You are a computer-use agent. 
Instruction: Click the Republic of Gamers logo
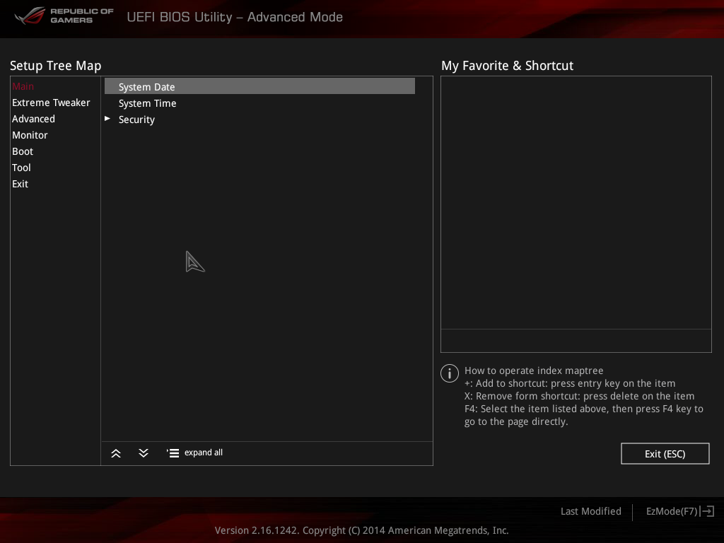pyautogui.click(x=64, y=16)
